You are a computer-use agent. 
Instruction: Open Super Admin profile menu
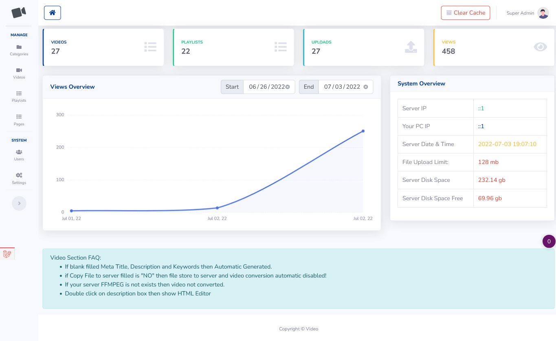pos(527,13)
